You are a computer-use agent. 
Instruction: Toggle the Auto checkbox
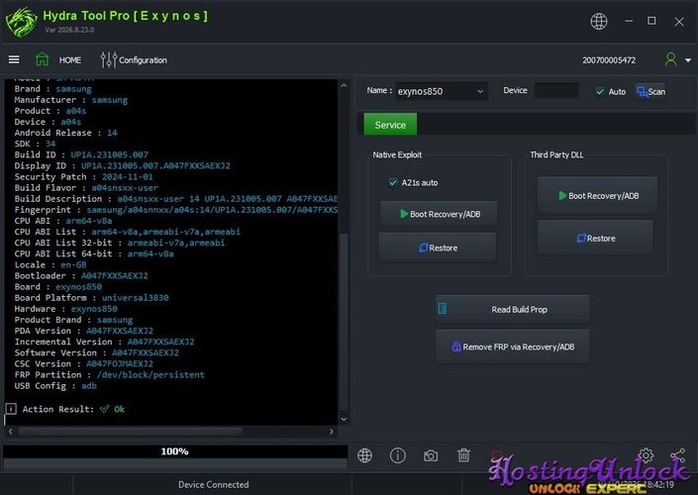click(600, 91)
